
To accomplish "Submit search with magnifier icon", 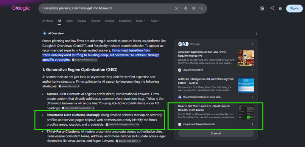I will click(x=201, y=9).
